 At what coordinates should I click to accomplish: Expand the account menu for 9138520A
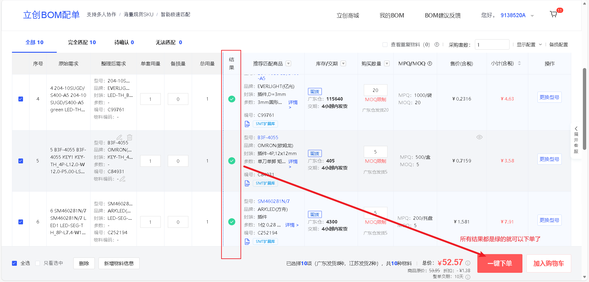click(x=533, y=15)
